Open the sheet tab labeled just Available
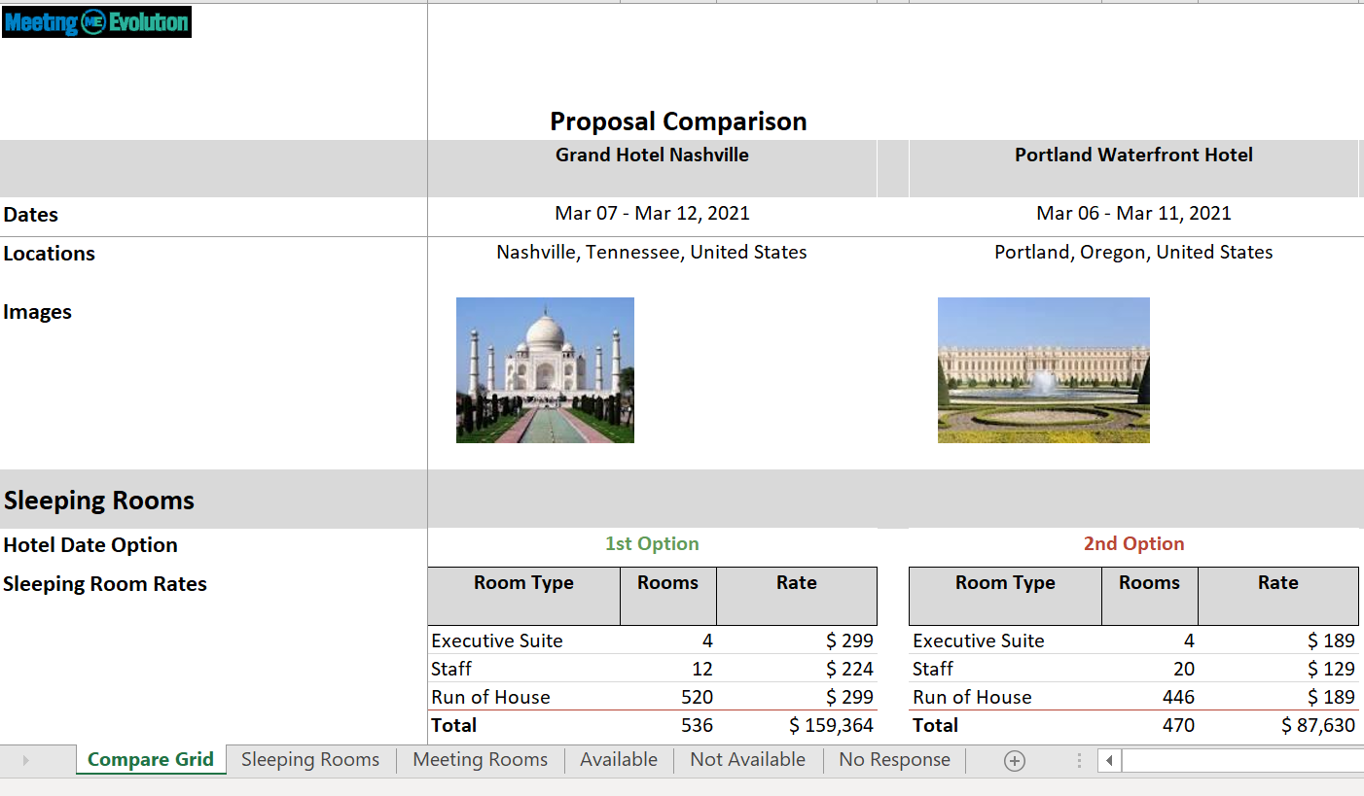 click(619, 760)
